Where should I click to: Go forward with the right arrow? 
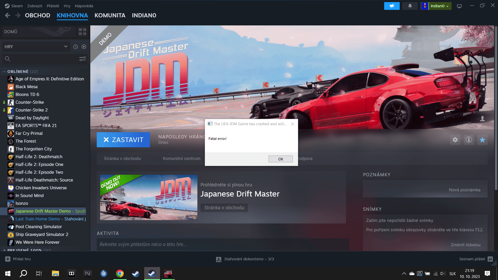point(18,15)
